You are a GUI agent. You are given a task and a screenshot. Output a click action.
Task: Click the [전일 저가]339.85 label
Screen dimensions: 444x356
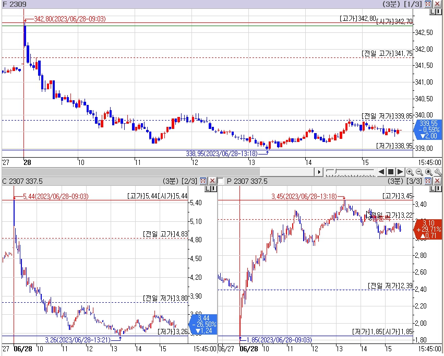click(x=387, y=116)
